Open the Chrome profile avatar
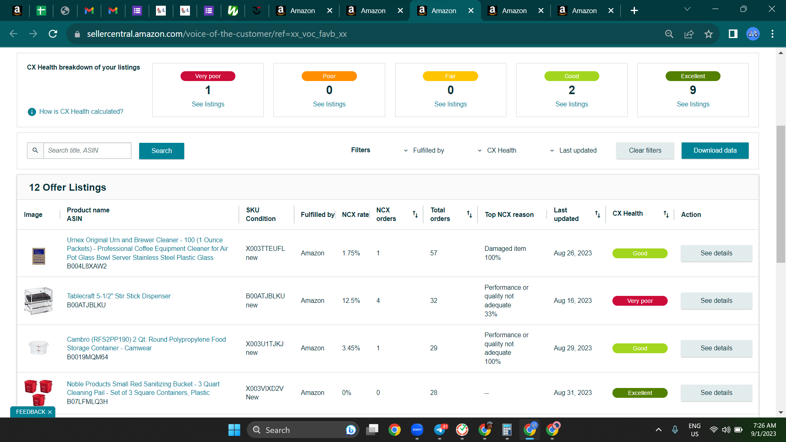Viewport: 786px width, 442px height. coord(753,34)
